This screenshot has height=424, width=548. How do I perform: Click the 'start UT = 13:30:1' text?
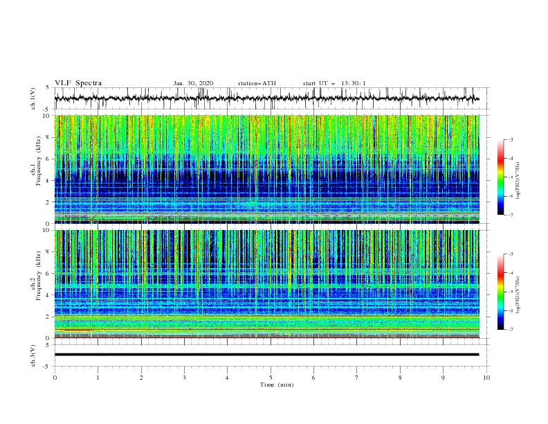tap(334, 83)
